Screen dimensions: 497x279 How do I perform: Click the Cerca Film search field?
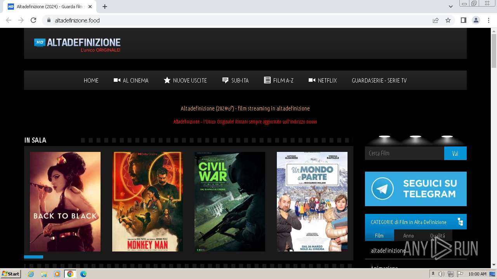pos(405,153)
